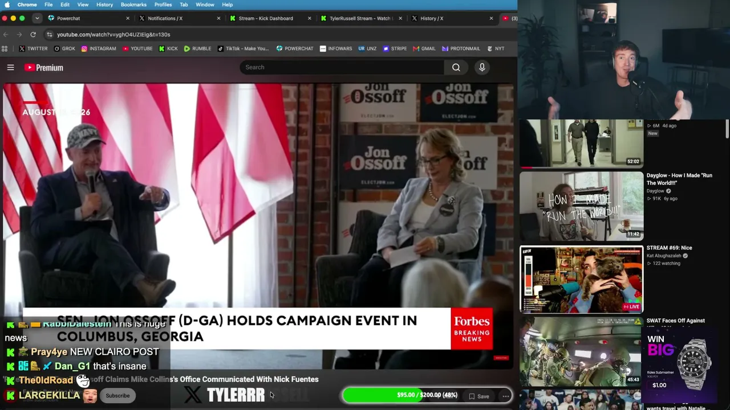Subscribe to the channel
Viewport: 730px width, 410px height.
point(117,396)
